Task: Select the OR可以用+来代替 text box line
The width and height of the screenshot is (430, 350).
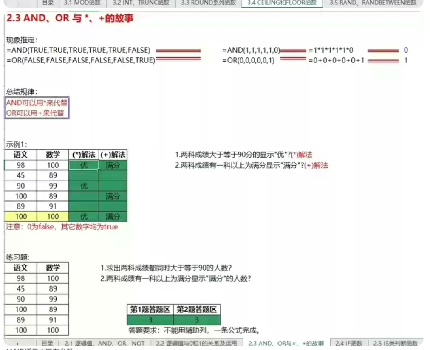Action: tap(35, 113)
